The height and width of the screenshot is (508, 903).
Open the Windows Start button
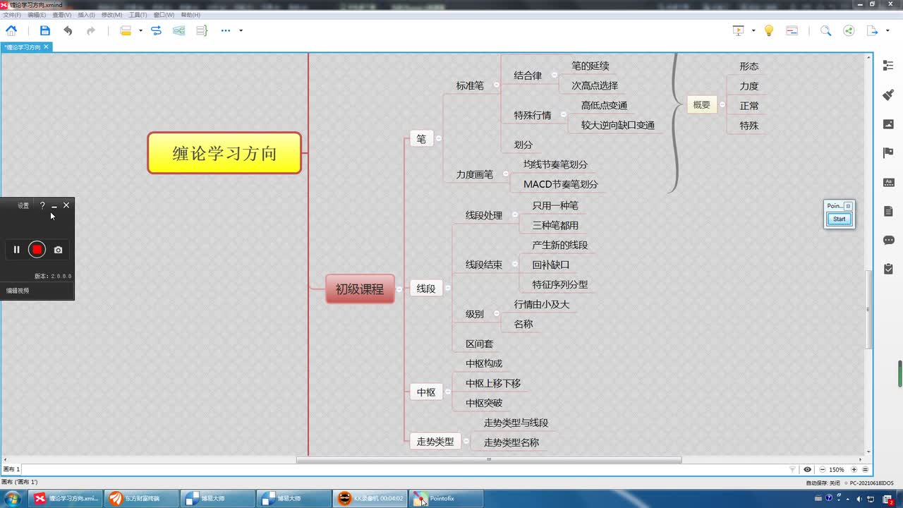coord(12,498)
